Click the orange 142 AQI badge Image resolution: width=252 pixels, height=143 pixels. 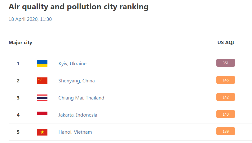click(225, 97)
